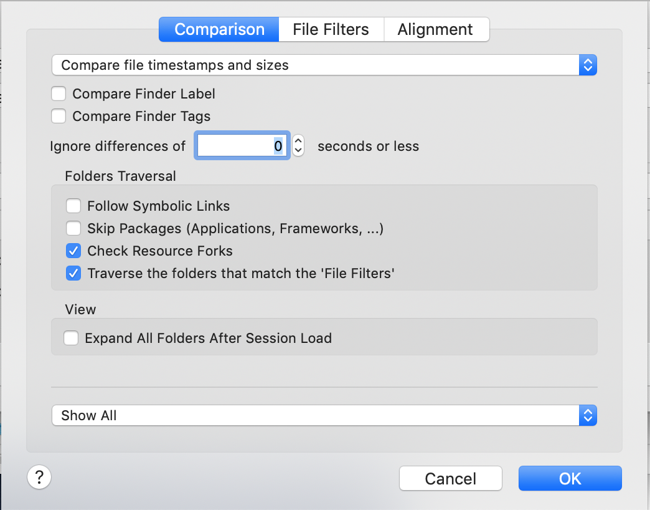Image resolution: width=650 pixels, height=510 pixels.
Task: Enable Compare Finder Tags checkbox
Action: tap(59, 117)
